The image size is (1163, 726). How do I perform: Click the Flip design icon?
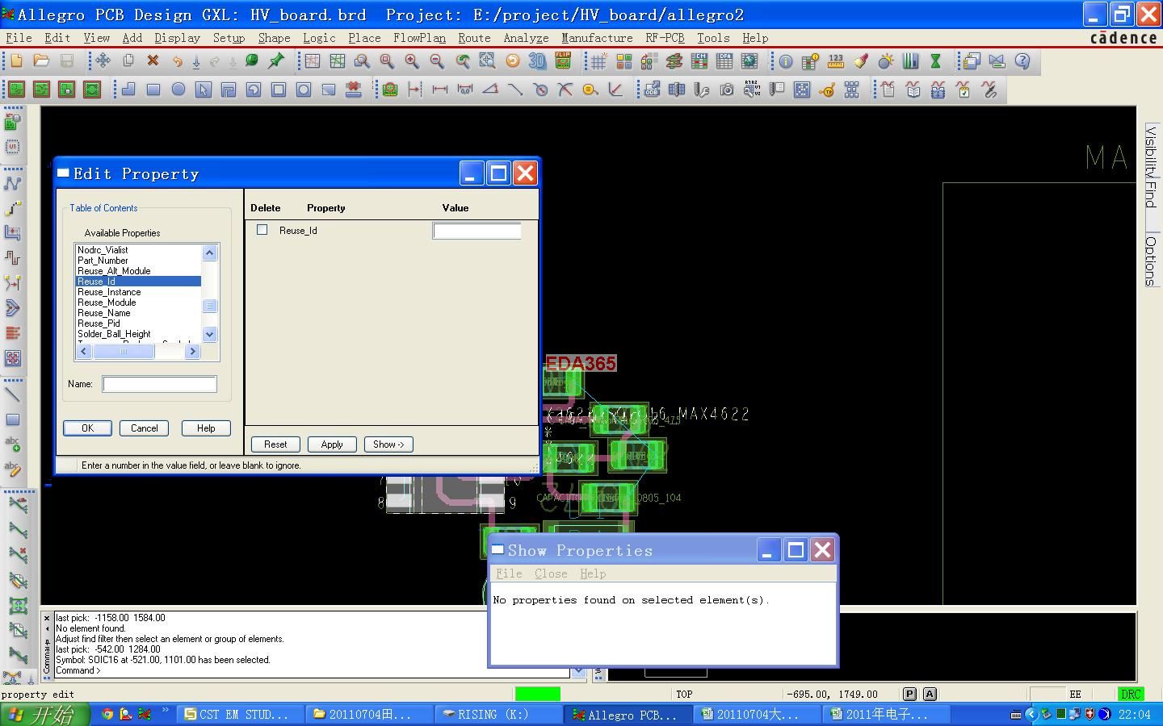(562, 60)
